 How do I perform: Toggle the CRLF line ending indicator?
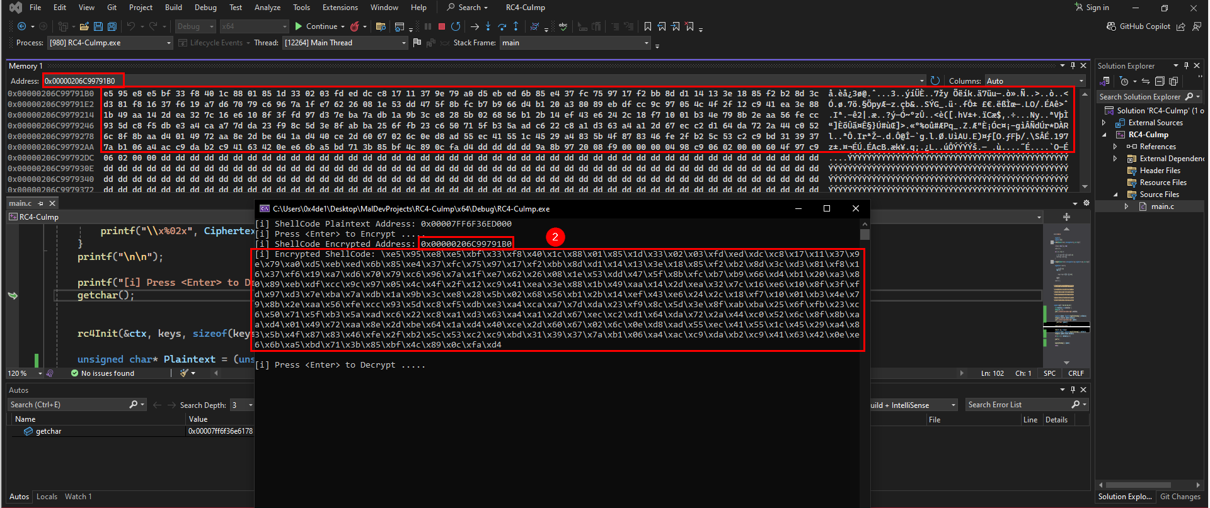[1076, 373]
